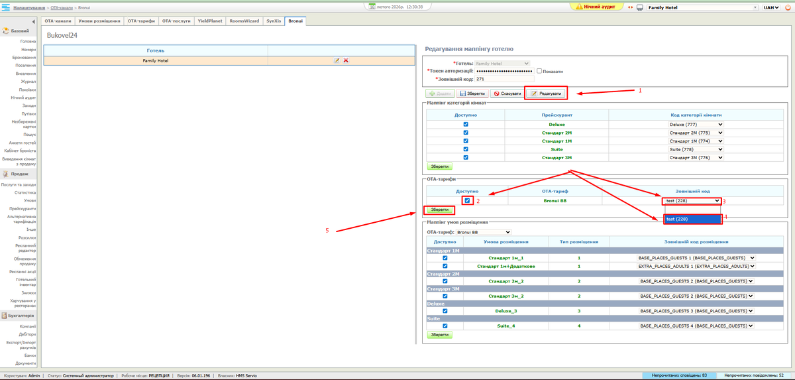The image size is (795, 380).
Task: Click the red double-arrow icon in header
Action: (x=630, y=7)
